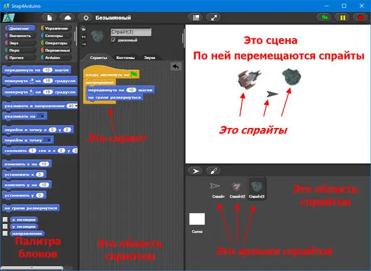Open direction dropdown in указывать в направлении block
Image resolution: width=371 pixels, height=271 pixels.
[76, 106]
